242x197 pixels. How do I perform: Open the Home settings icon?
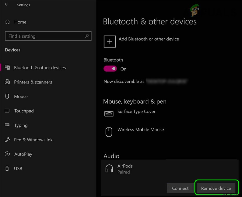(x=7, y=22)
